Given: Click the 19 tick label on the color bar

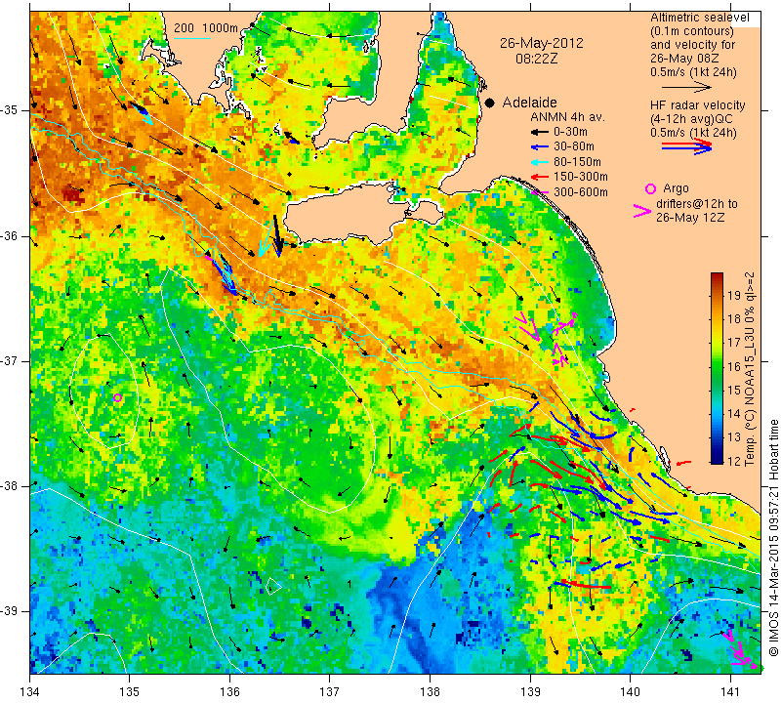Looking at the screenshot, I should point(734,295).
